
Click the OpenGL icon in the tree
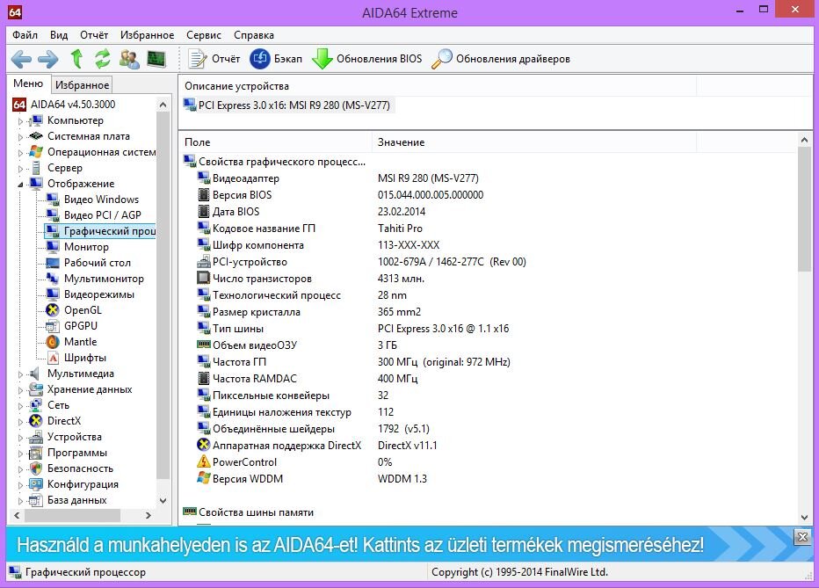(x=52, y=310)
